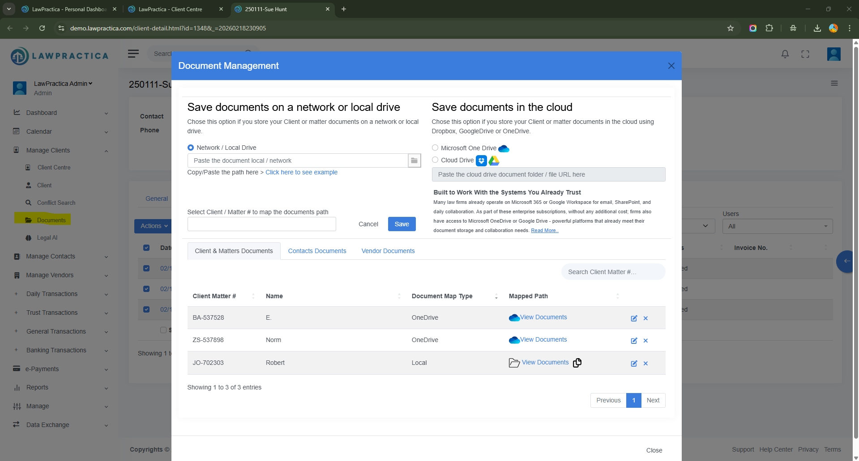This screenshot has width=859, height=461.
Task: Open the Users dropdown showing All
Action: [x=777, y=226]
